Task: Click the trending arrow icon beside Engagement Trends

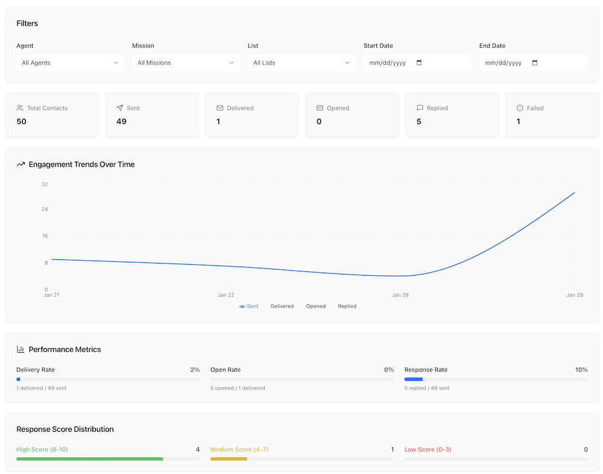Action: [21, 164]
